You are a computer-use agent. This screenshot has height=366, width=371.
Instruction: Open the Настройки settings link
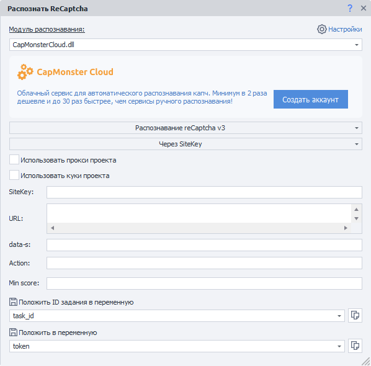click(x=345, y=29)
